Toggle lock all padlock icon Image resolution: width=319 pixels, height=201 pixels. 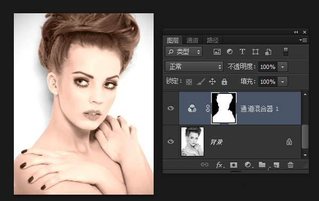pos(224,82)
